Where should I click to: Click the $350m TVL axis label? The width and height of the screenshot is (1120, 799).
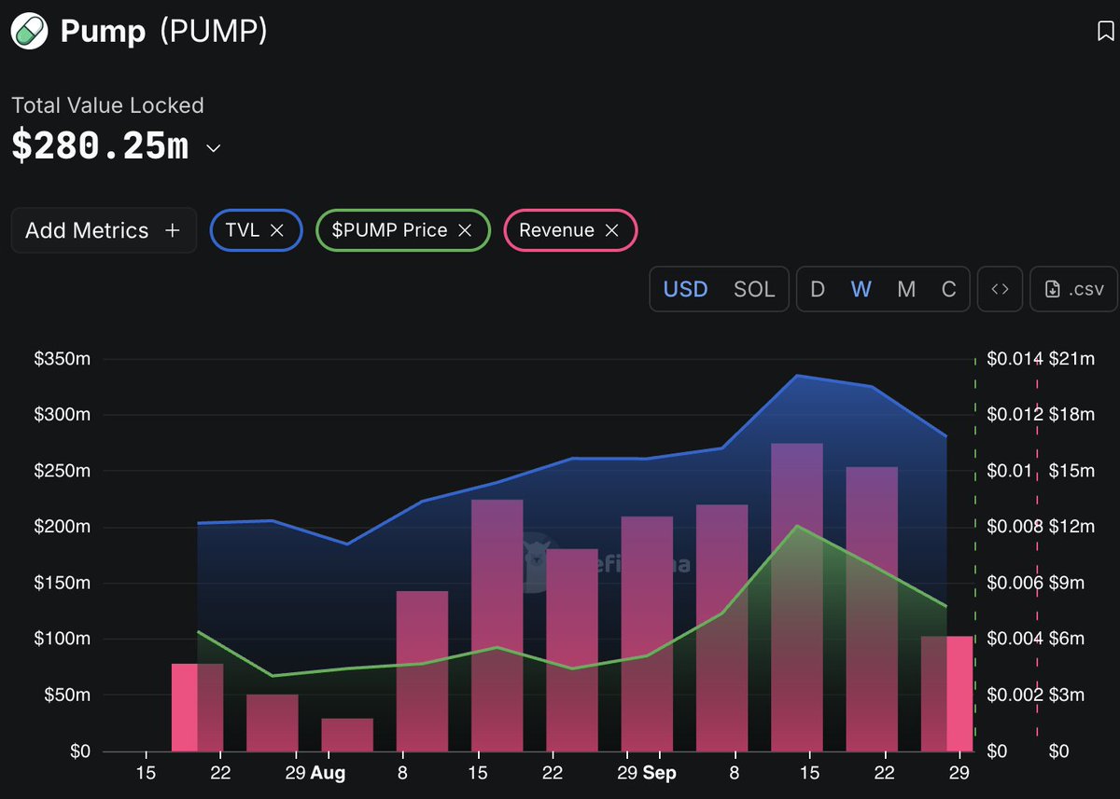pyautogui.click(x=63, y=359)
